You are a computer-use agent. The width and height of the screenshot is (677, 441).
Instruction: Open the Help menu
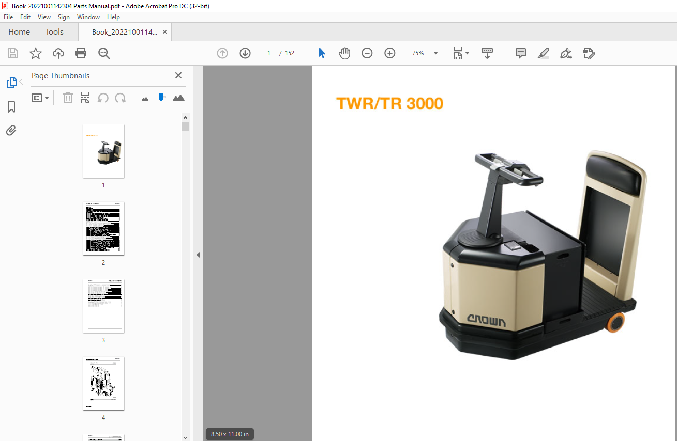[x=113, y=17]
